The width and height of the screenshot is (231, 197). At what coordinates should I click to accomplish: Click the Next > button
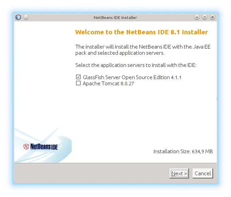pyautogui.click(x=179, y=174)
